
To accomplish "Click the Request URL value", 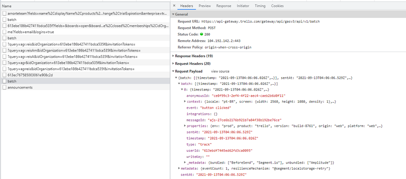I will click(261, 22).
